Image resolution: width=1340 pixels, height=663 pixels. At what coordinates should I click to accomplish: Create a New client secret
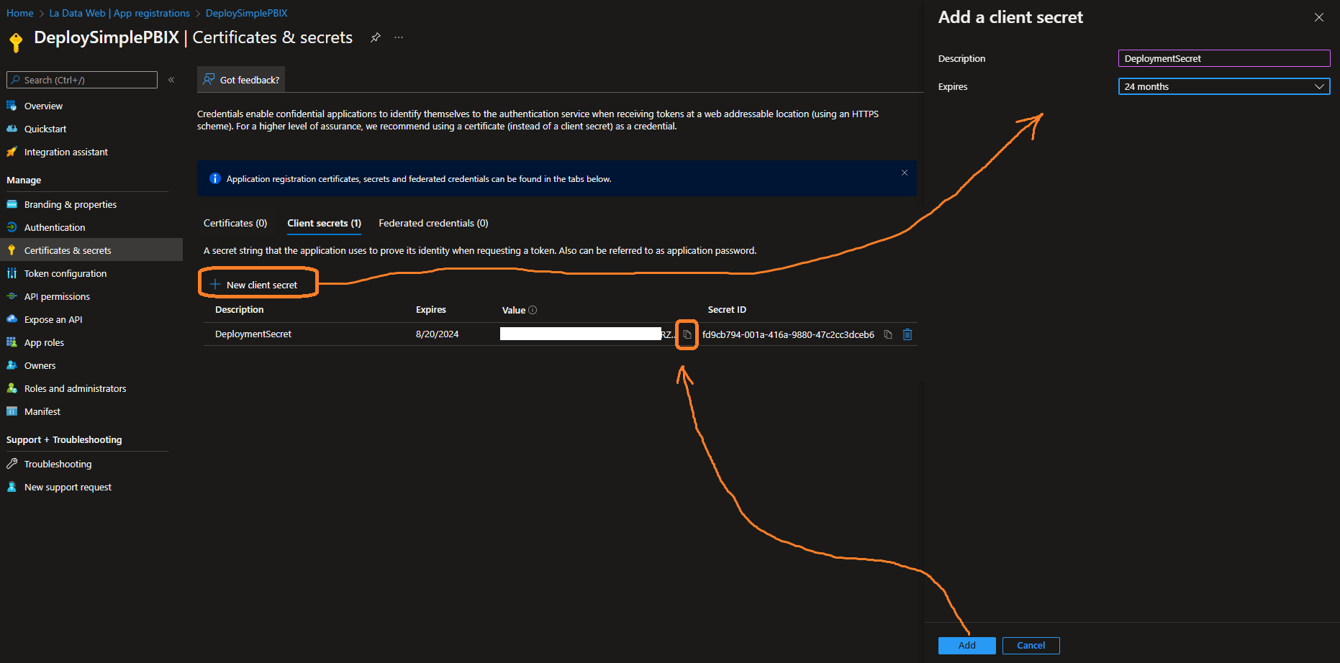254,285
